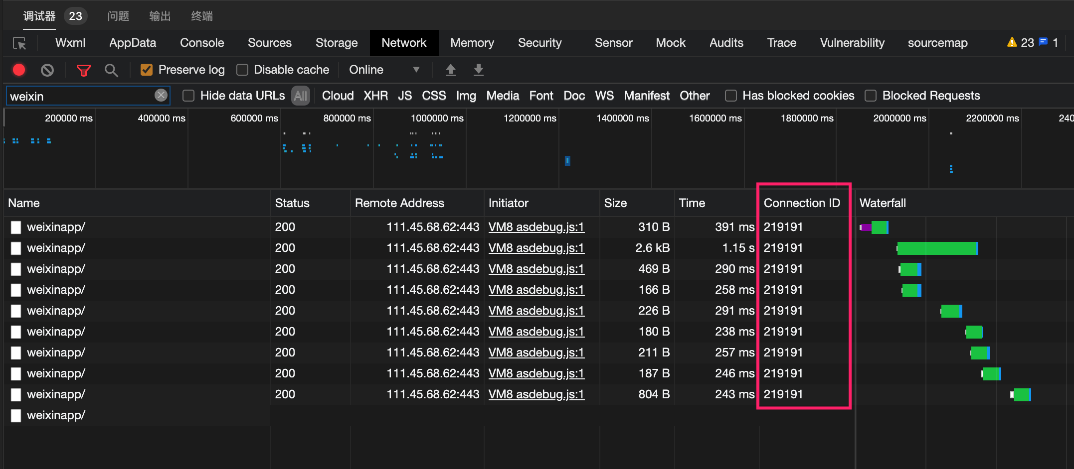Switch to 终端 panel tab

point(202,16)
